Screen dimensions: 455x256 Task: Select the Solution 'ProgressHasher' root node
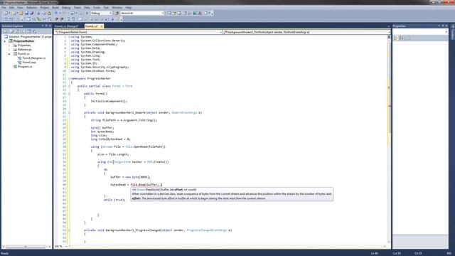tap(30, 37)
